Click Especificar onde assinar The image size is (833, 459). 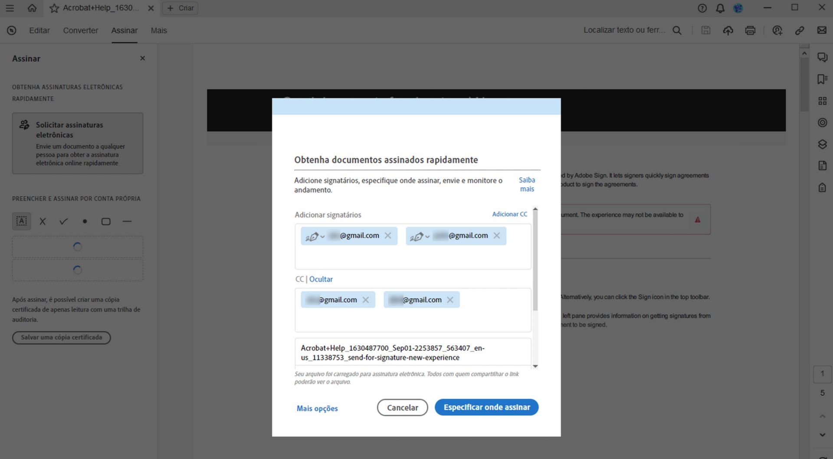click(x=486, y=407)
